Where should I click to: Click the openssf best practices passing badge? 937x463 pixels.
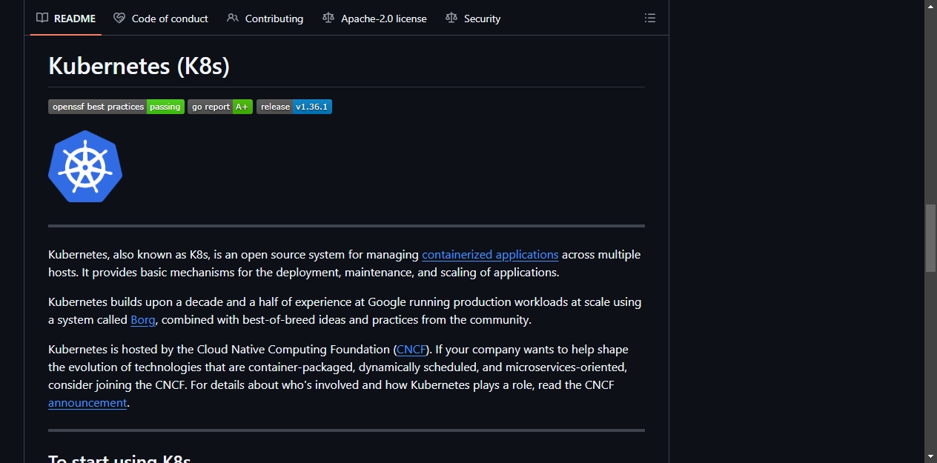click(x=116, y=107)
